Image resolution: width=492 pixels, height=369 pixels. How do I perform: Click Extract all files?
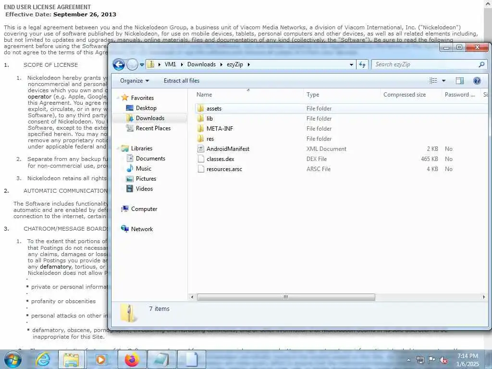point(181,81)
